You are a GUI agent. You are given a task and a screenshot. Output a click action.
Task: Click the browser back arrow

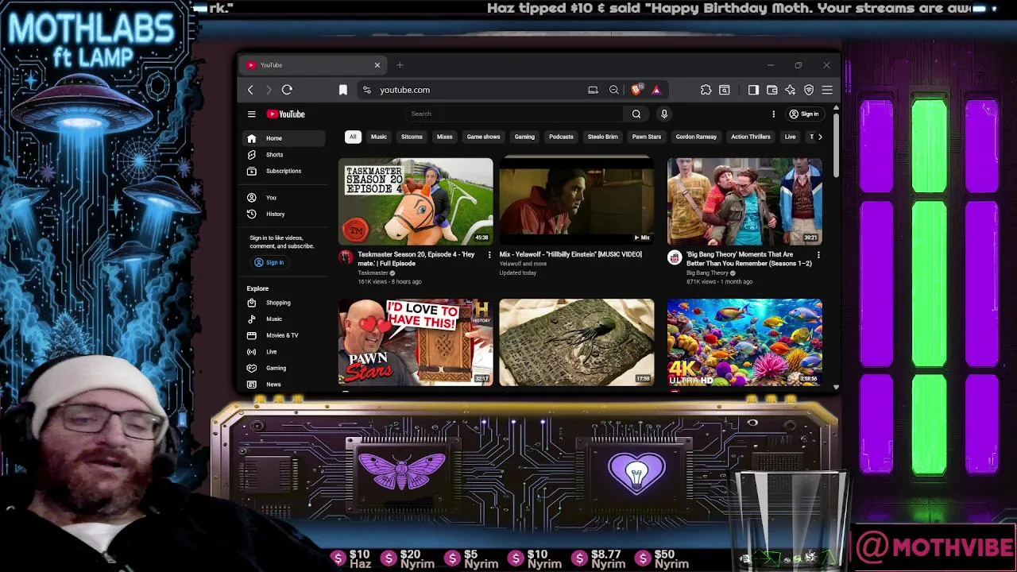click(250, 90)
